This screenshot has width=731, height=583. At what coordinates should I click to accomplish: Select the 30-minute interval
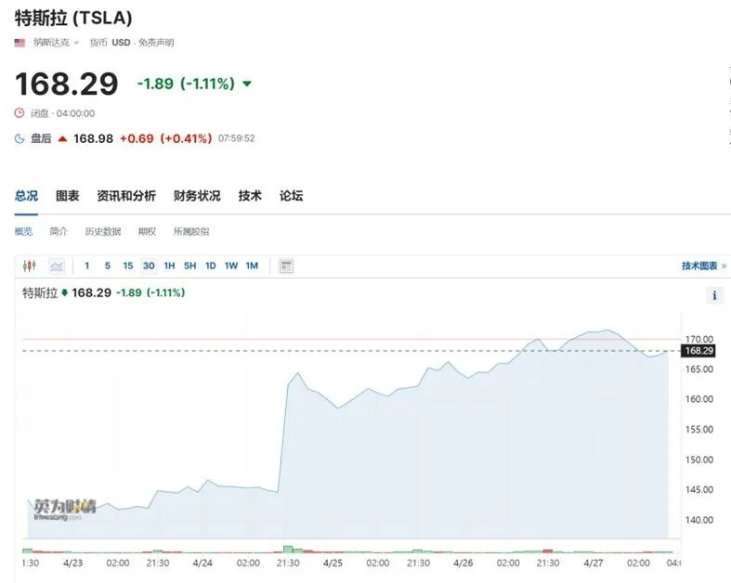click(x=149, y=266)
